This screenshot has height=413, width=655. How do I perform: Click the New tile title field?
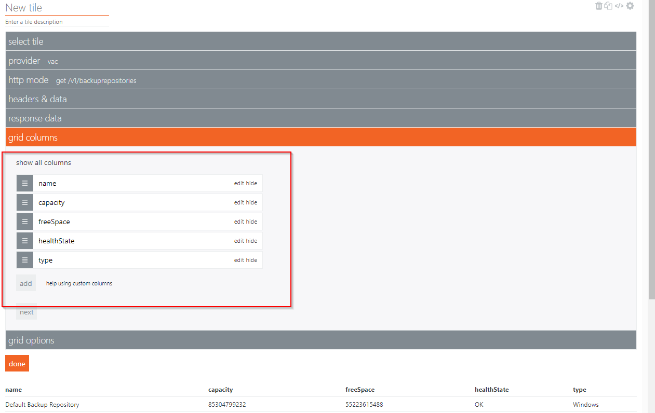57,8
